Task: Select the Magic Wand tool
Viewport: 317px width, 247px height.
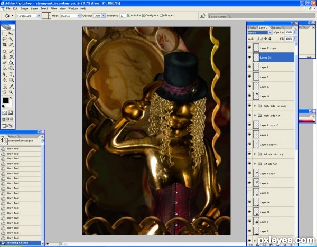Action: [11, 39]
